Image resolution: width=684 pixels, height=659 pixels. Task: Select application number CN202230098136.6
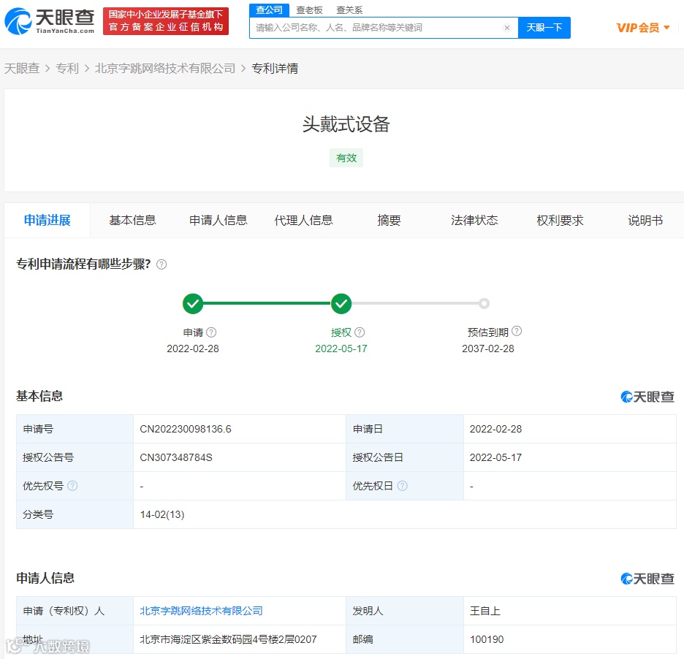[x=186, y=429]
